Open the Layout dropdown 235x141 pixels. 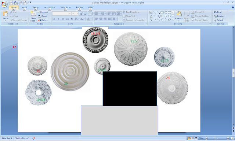point(44,12)
